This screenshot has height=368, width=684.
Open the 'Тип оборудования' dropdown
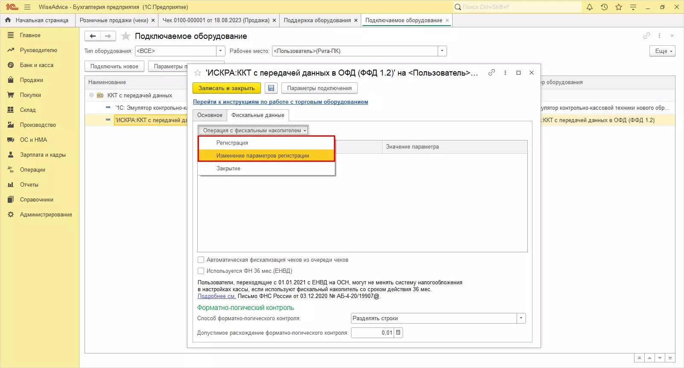(220, 51)
